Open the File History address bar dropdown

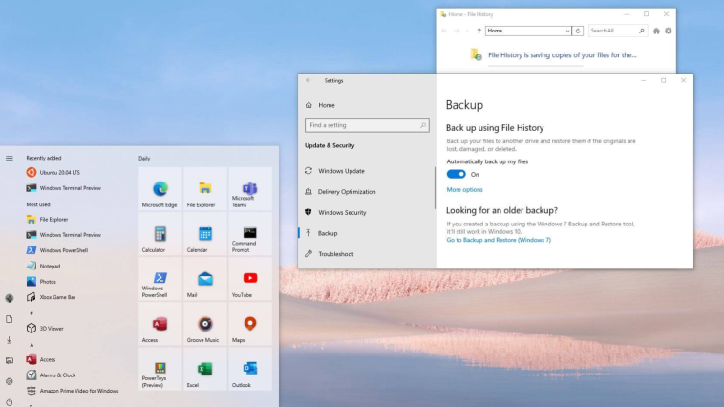tap(567, 31)
